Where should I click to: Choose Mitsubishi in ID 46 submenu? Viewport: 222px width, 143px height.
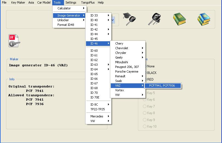tap(127, 62)
